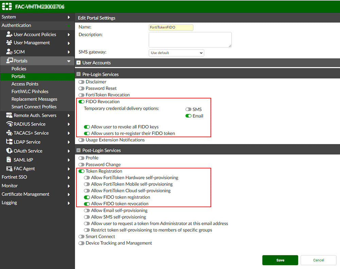Click the TACACS+ Service icon

[x=9, y=133]
